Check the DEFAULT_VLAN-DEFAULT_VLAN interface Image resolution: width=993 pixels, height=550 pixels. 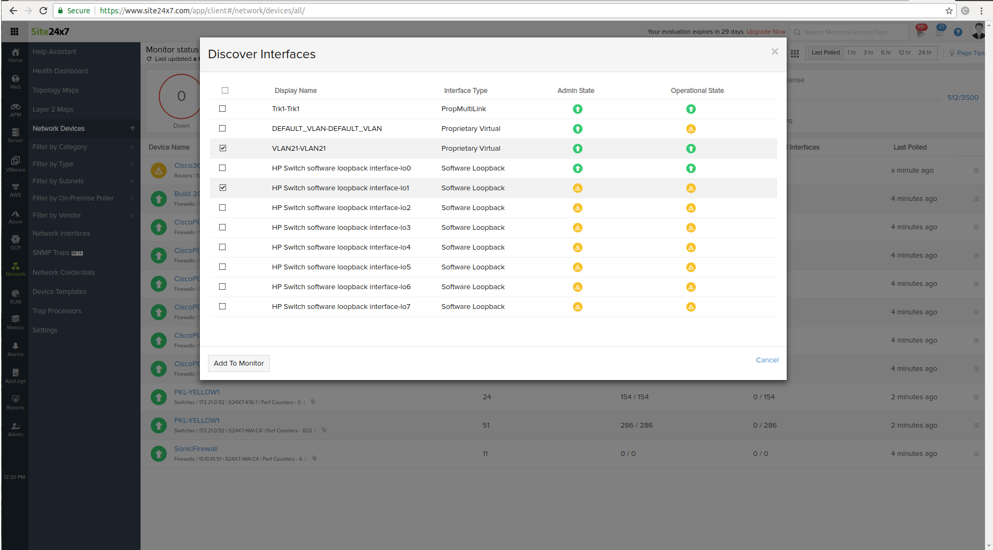222,128
